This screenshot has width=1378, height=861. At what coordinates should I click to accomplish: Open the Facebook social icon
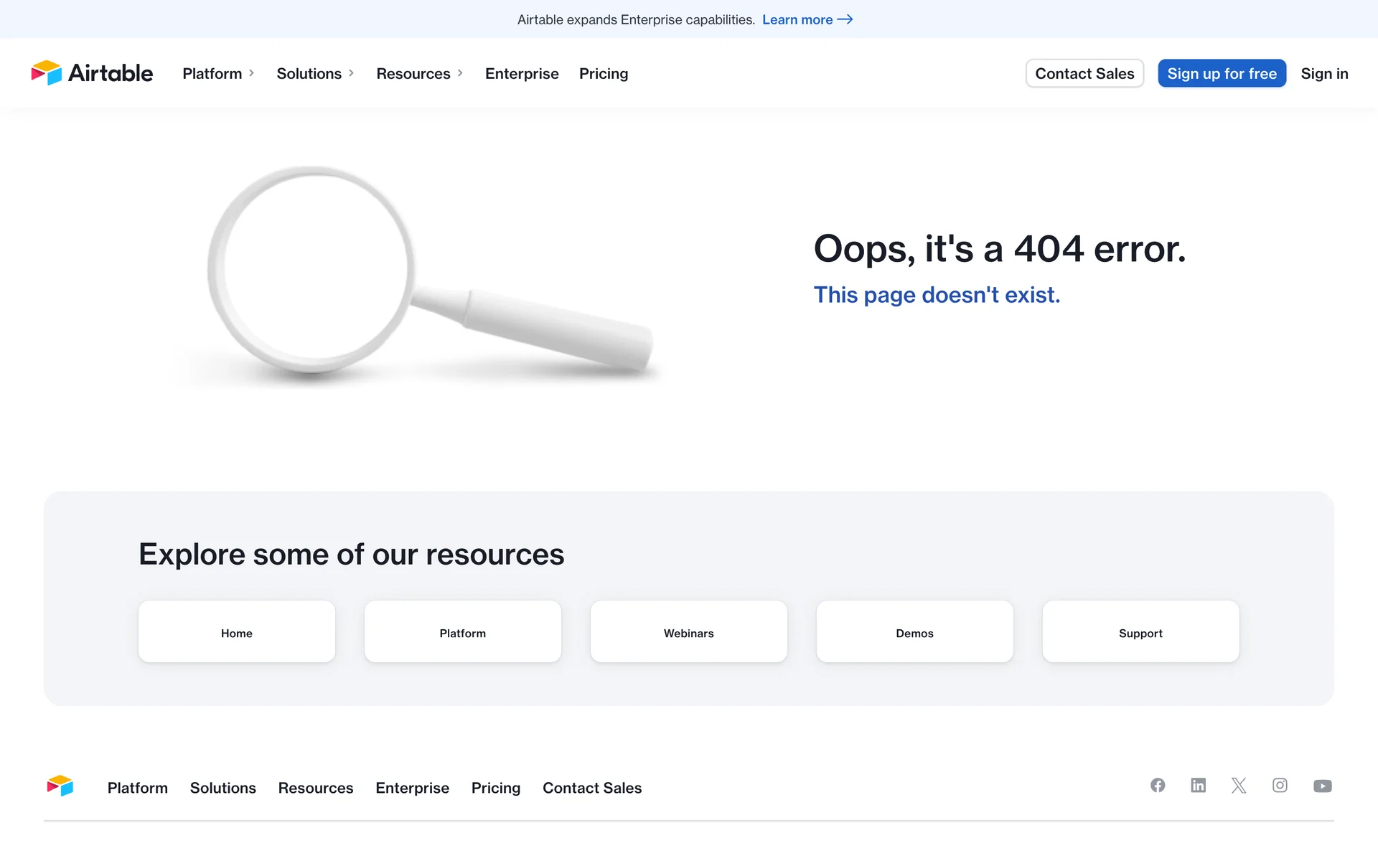pyautogui.click(x=1158, y=786)
